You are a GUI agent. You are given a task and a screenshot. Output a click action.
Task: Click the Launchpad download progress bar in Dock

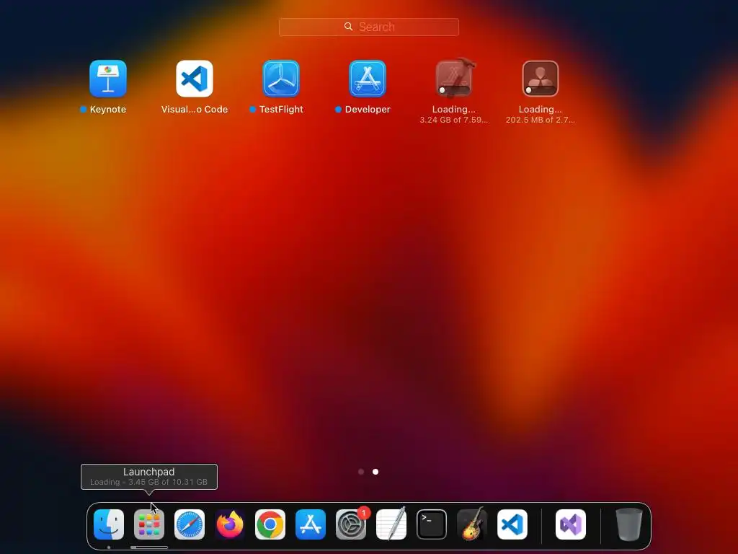[x=149, y=548]
